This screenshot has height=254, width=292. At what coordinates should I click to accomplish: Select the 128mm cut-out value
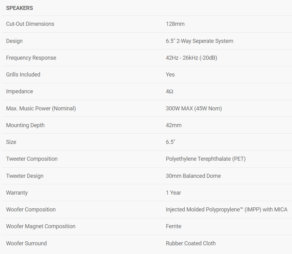coord(175,24)
